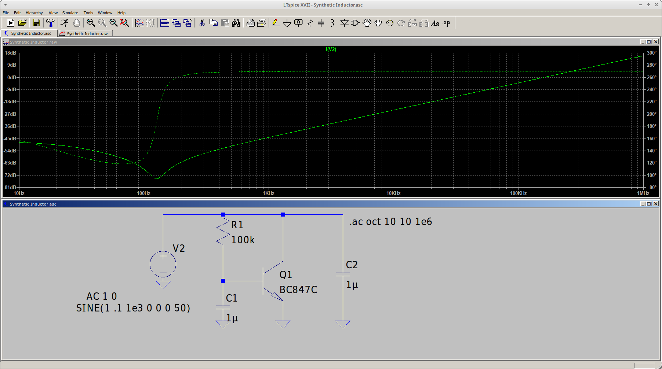Open the Component gate symbol tool
The width and height of the screenshot is (662, 369).
coord(356,23)
